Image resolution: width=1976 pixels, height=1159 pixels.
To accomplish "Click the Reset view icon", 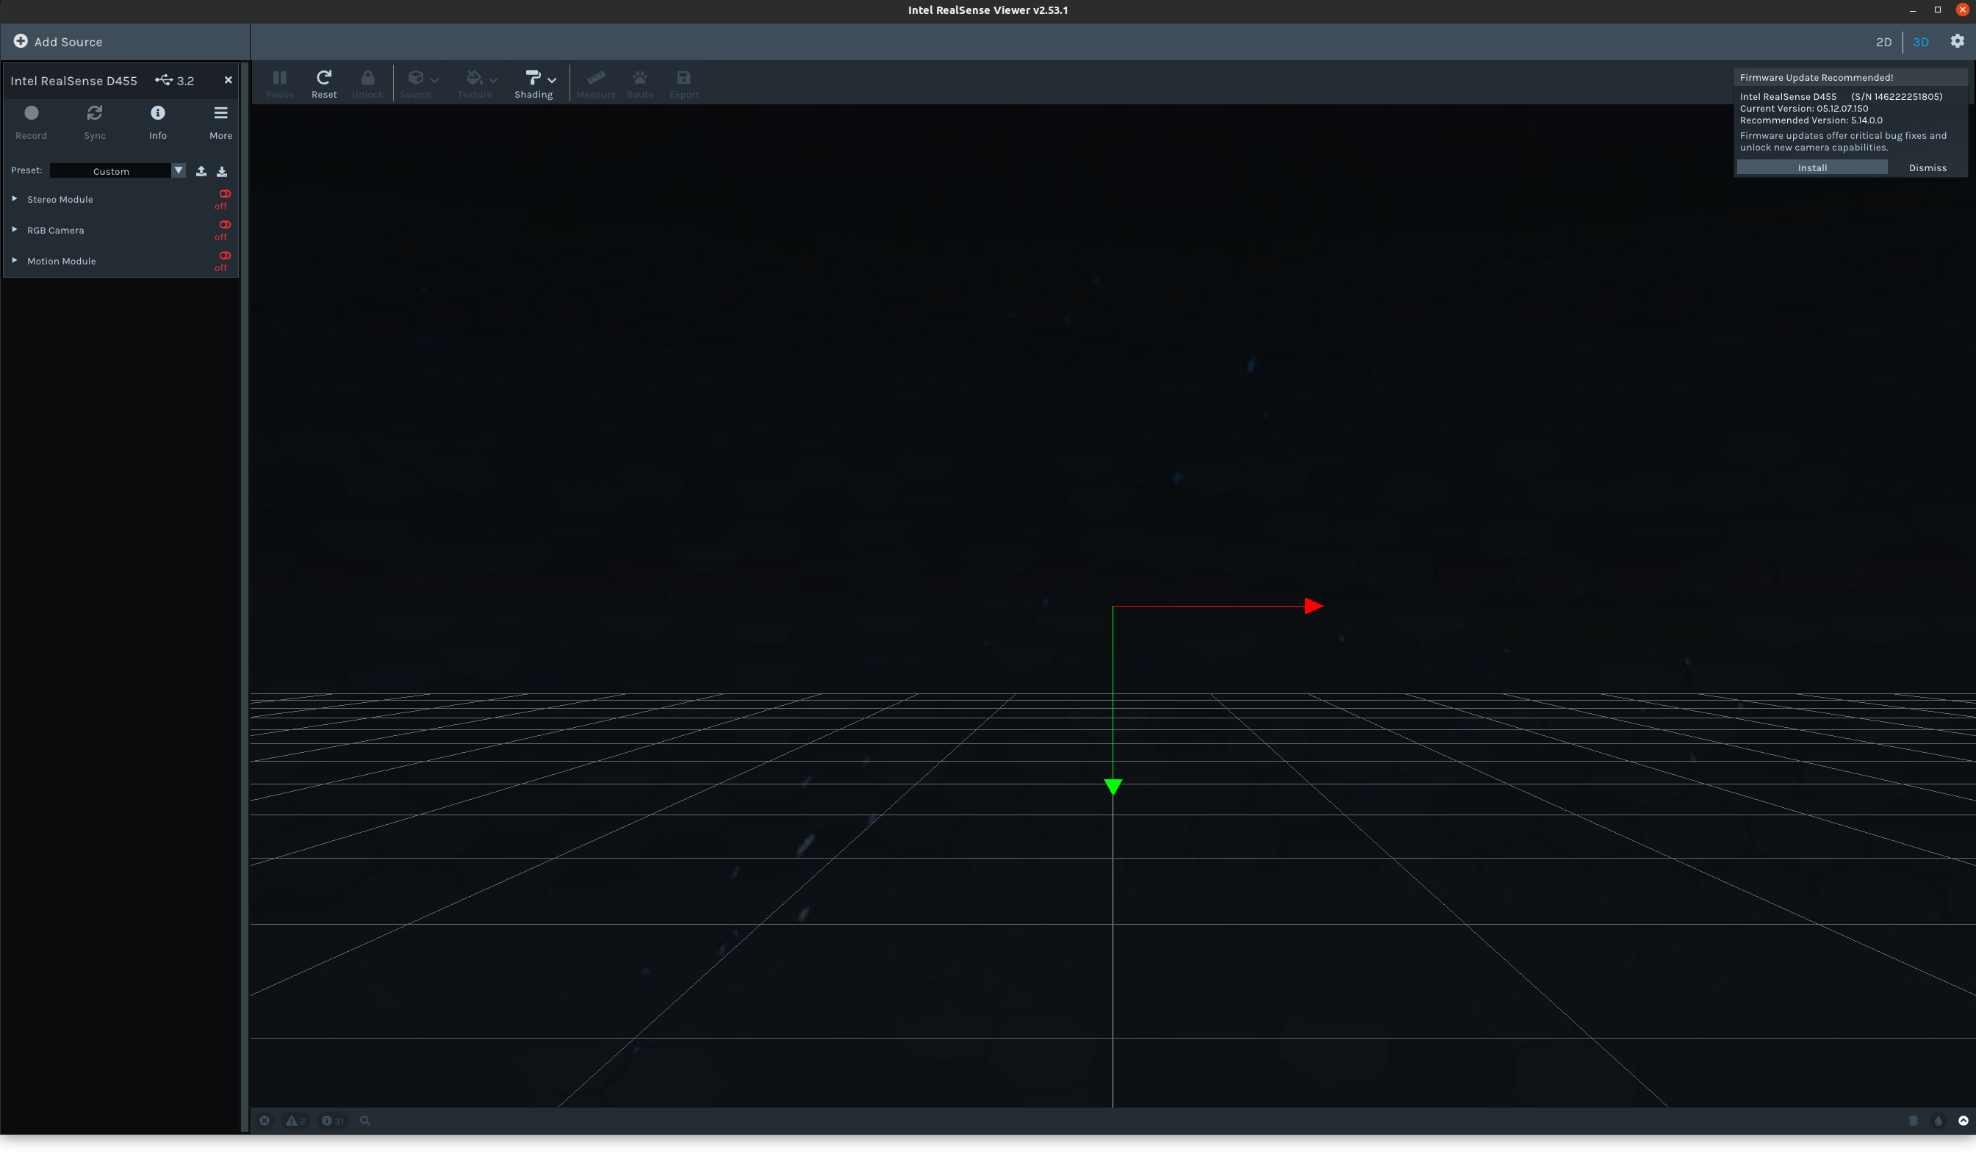I will 324,78.
